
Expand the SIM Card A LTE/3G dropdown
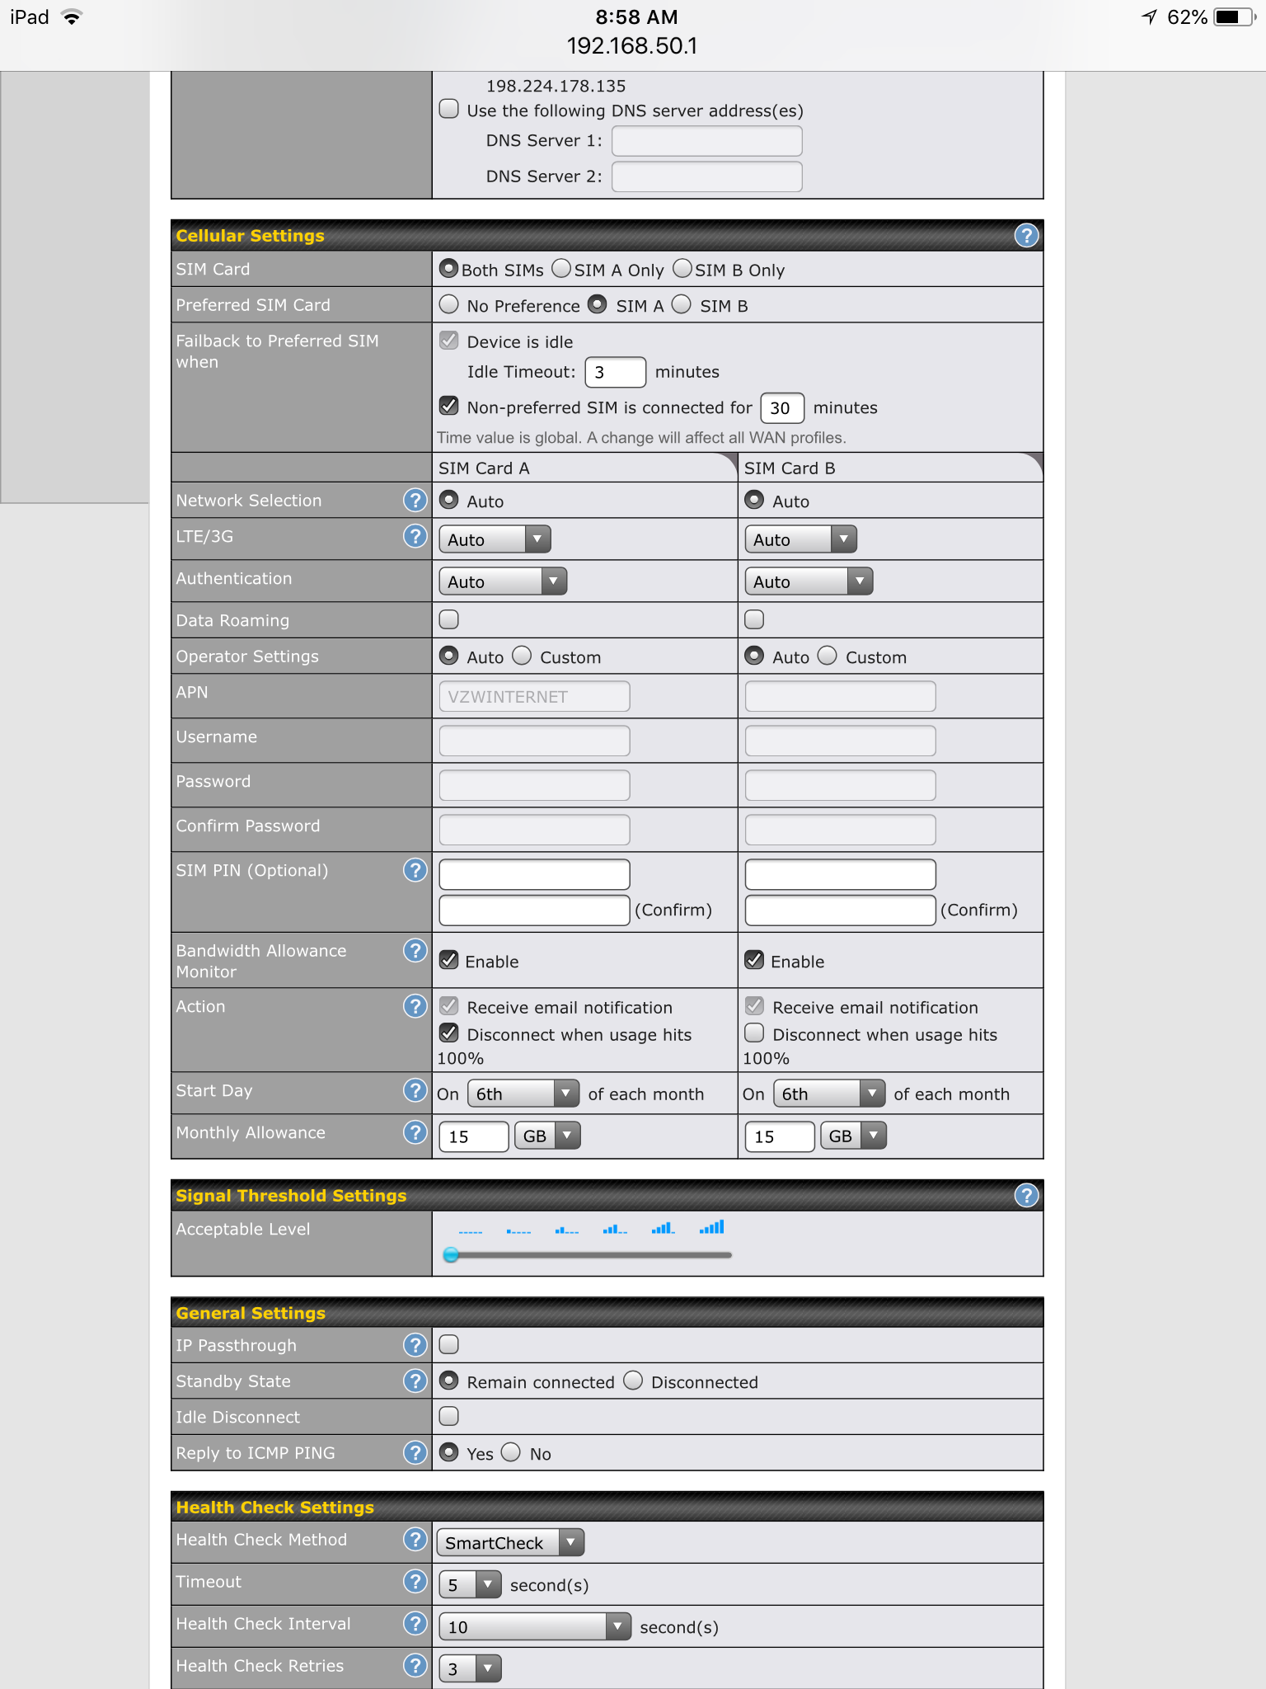[x=495, y=539]
